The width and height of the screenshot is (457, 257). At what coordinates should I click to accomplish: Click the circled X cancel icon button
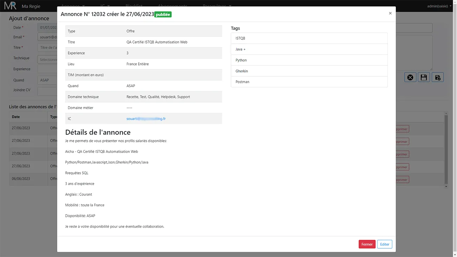410,77
